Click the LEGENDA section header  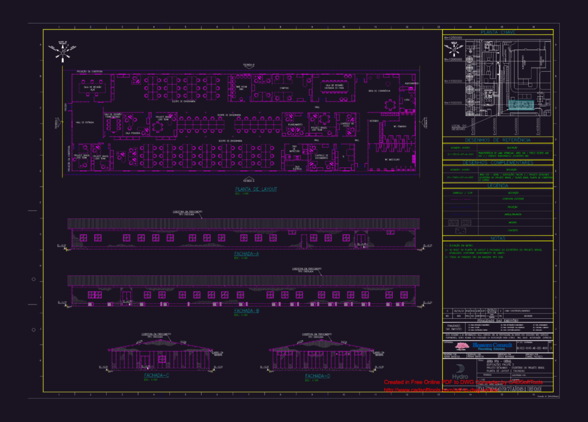[x=498, y=186]
